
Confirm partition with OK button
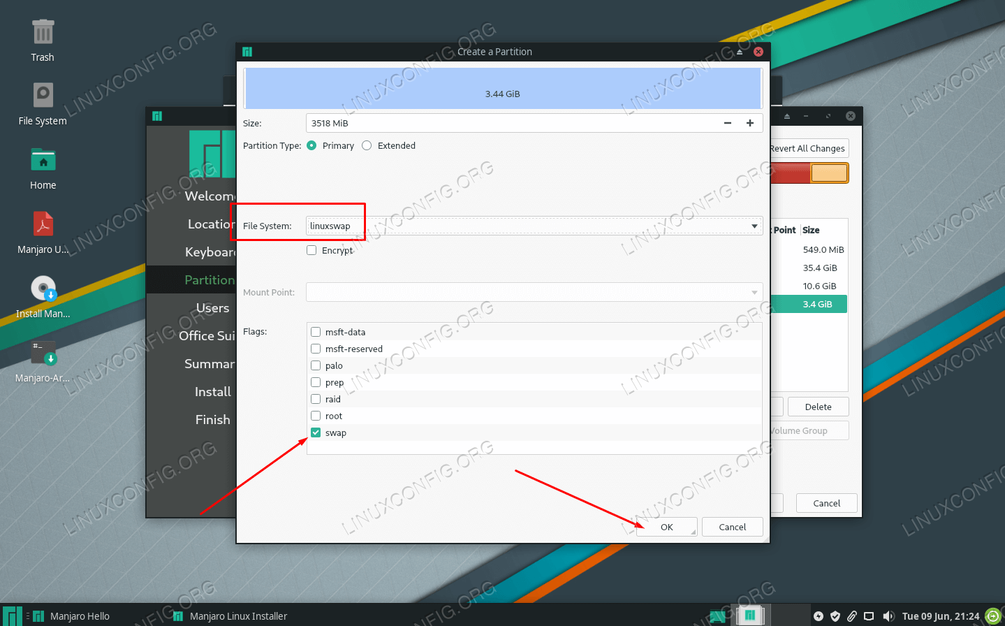(667, 527)
